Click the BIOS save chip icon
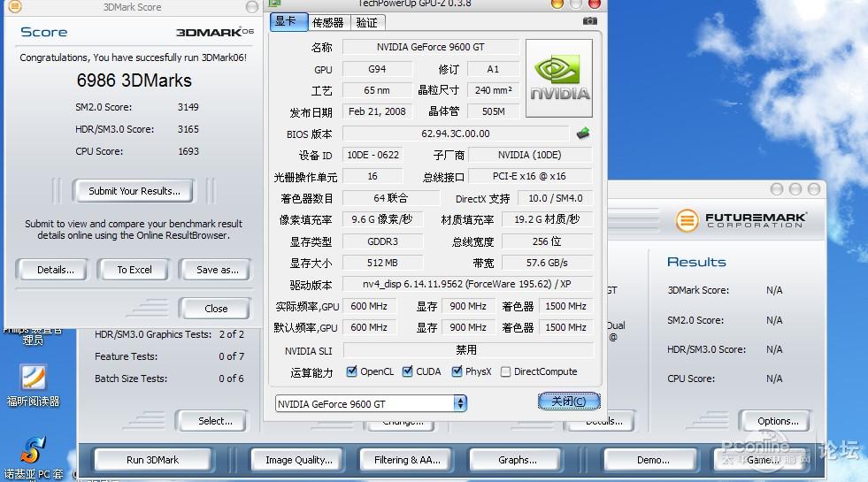This screenshot has width=868, height=482. pyautogui.click(x=583, y=133)
